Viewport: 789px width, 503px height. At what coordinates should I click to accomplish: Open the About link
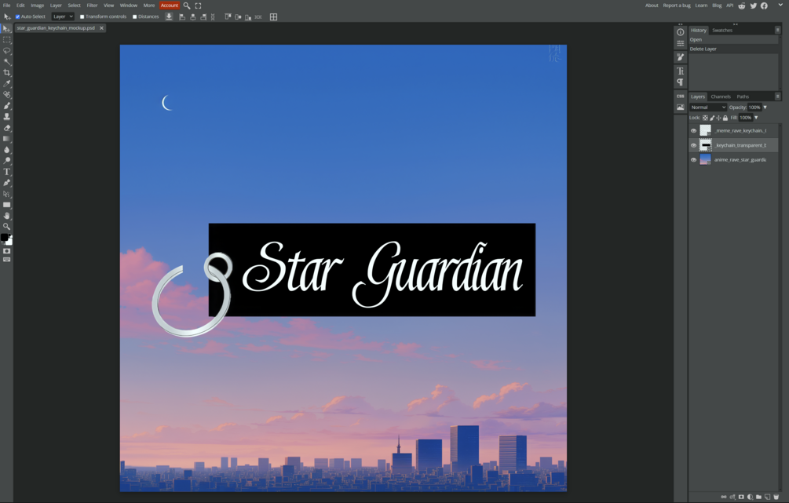[652, 5]
